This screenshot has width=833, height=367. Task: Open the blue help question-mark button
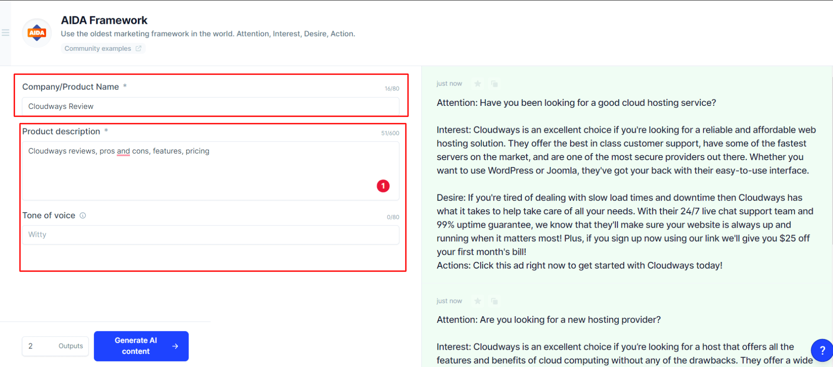point(822,350)
